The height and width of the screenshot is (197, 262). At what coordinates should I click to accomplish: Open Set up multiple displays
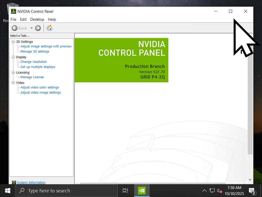38,67
